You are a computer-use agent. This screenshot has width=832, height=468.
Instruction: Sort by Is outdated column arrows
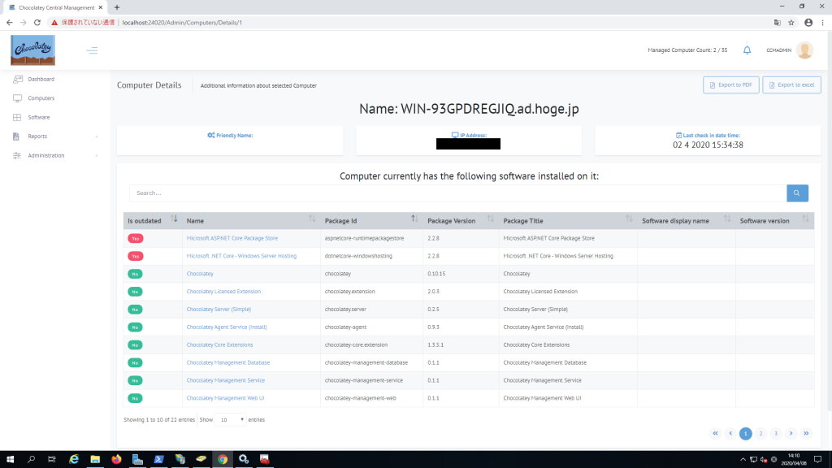coord(174,219)
